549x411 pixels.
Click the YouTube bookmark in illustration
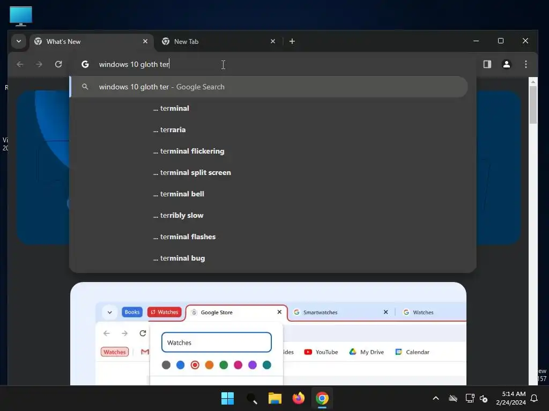(321, 352)
